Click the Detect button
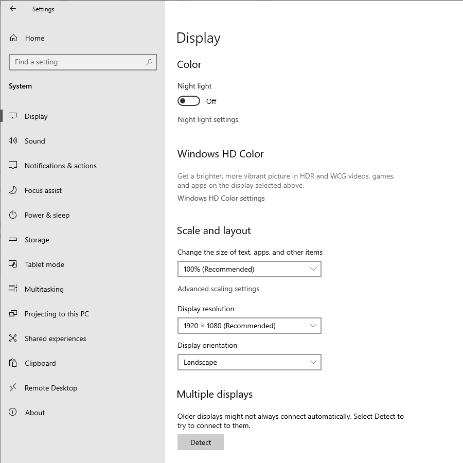Screen dimensions: 463x463 pos(201,442)
